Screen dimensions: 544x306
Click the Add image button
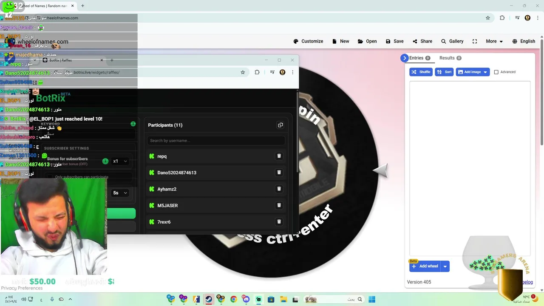point(469,72)
